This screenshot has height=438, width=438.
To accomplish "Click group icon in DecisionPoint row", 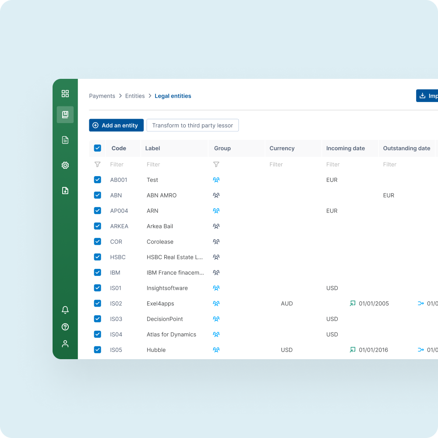I will click(x=216, y=319).
